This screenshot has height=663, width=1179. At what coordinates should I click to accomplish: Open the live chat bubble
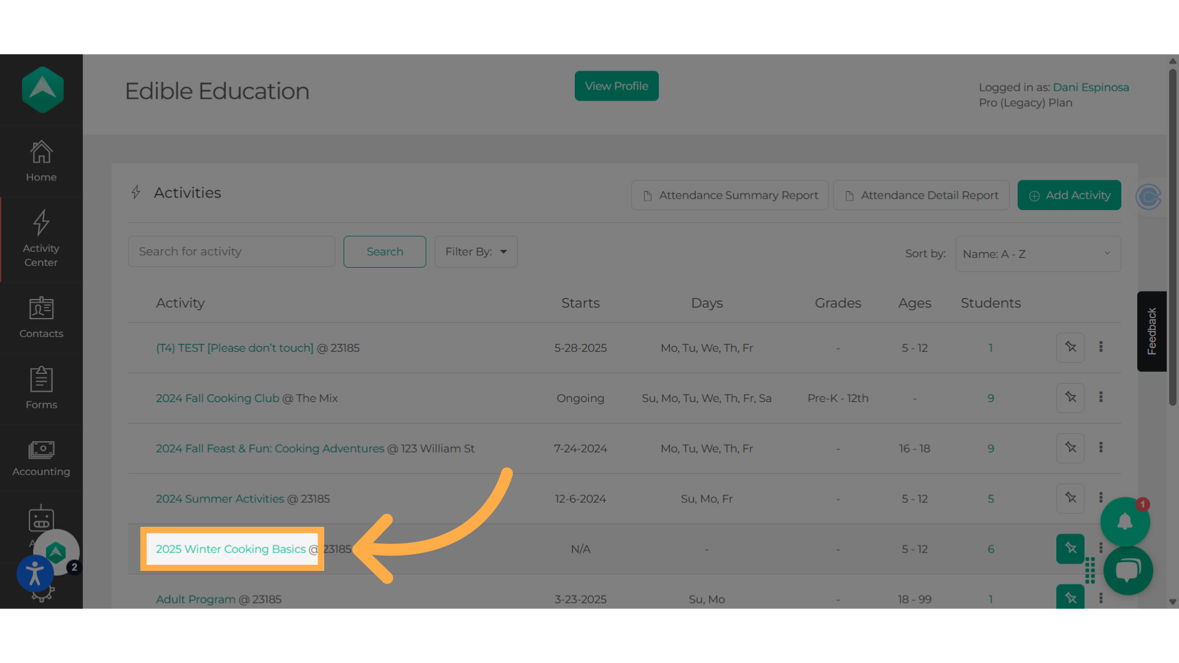coord(1128,570)
